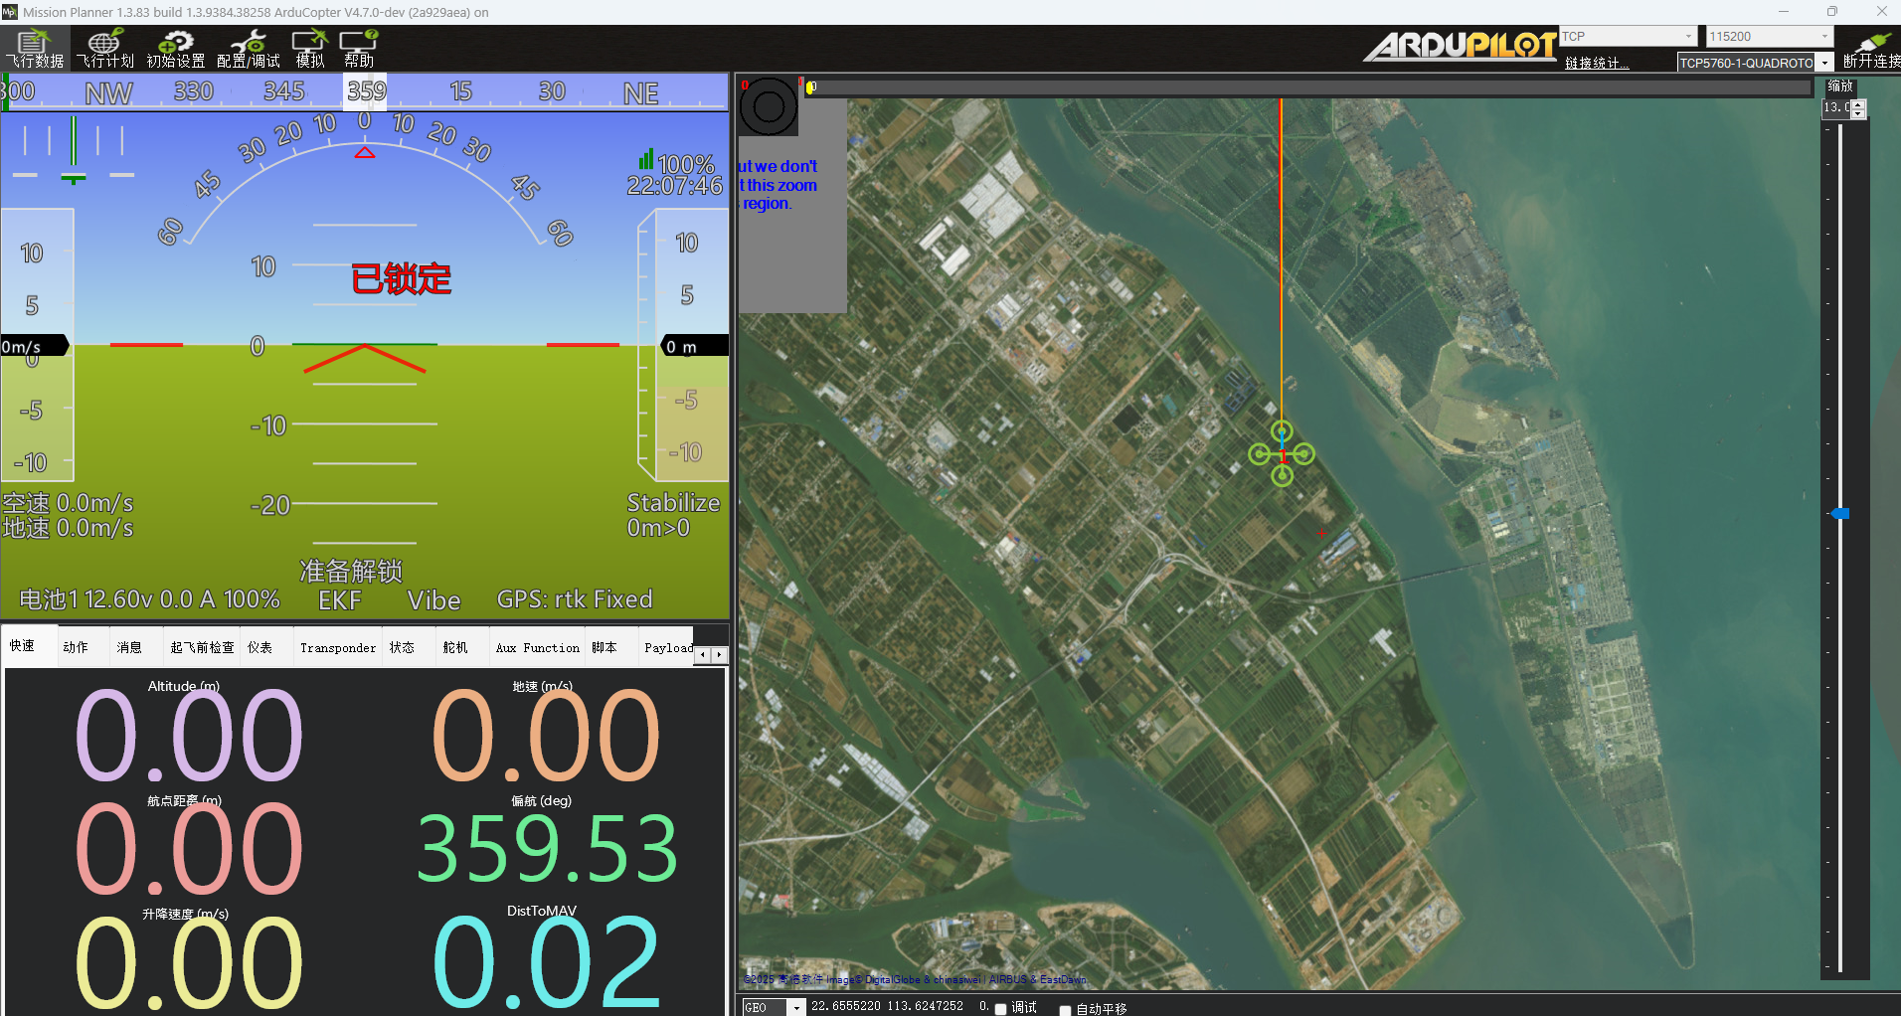Open the 配置/调试 config tuning page
Viewport: 1901px width, 1016px height.
[248, 49]
